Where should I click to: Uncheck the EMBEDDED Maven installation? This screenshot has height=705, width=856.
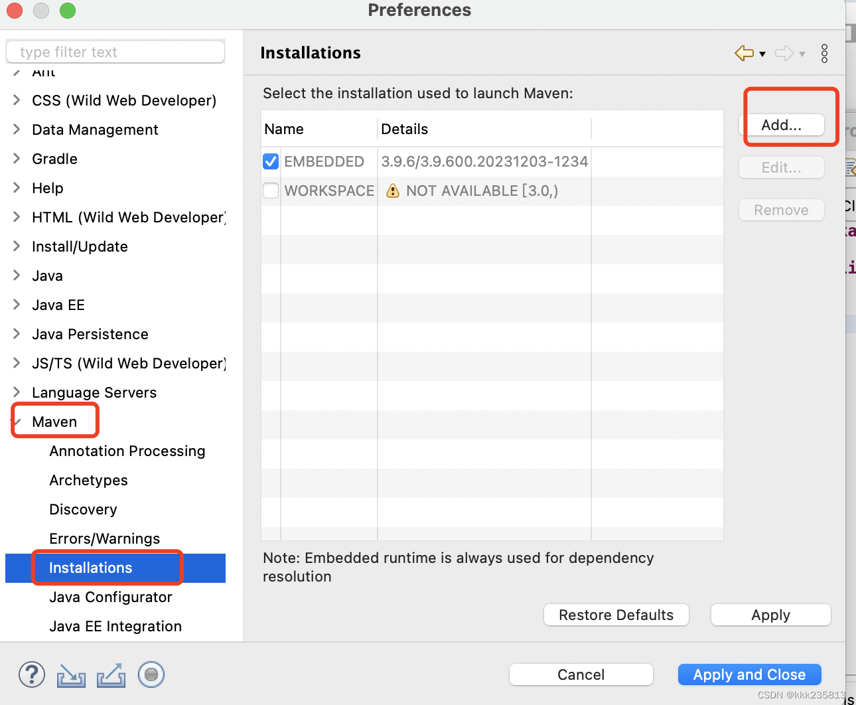270,161
